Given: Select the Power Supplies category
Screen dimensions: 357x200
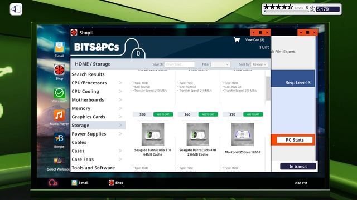Looking at the screenshot, I should [x=89, y=134].
